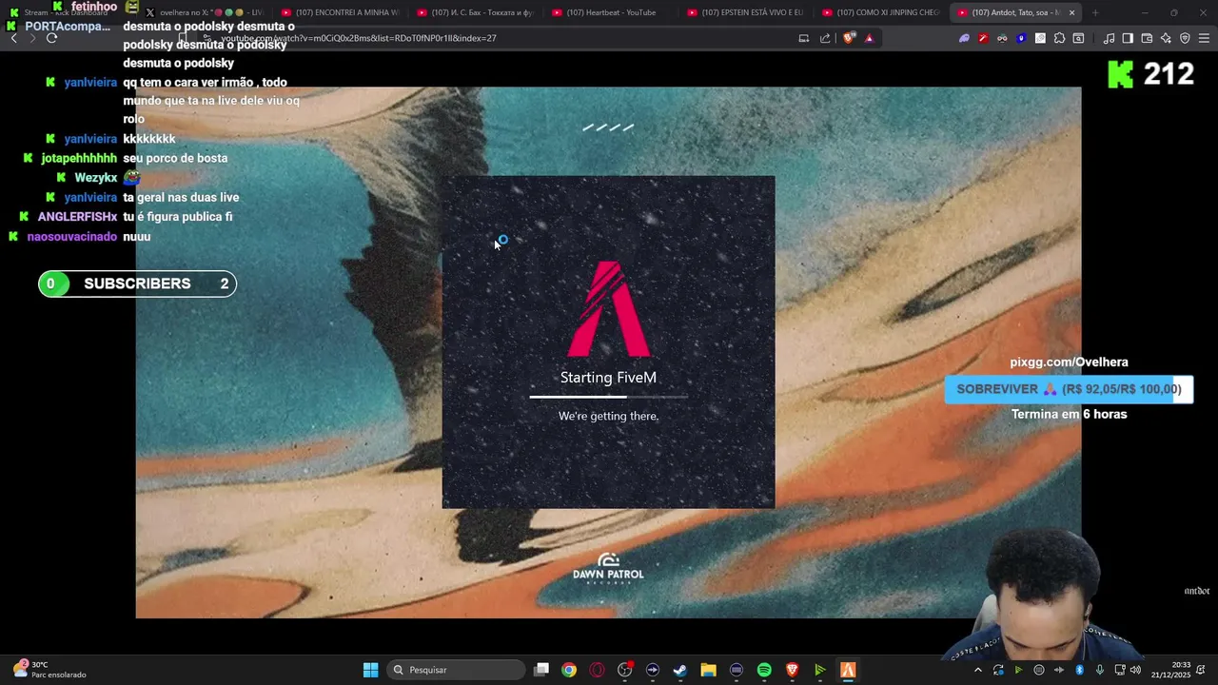Open File Explorer from the taskbar
1218x685 pixels.
[x=708, y=670]
